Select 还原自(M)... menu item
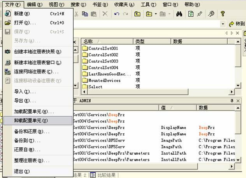 click(x=38, y=150)
